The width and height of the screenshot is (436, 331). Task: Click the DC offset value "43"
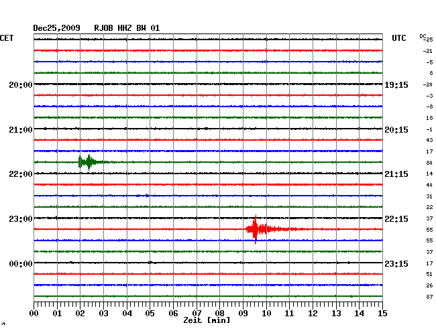pos(429,140)
